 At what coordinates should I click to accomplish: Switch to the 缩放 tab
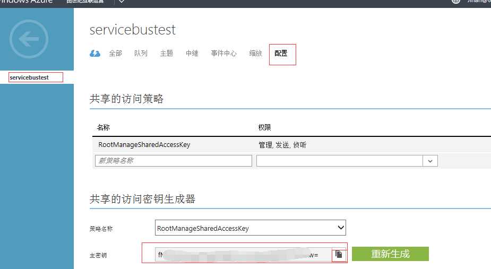pos(255,53)
